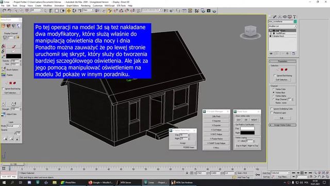Click the Quick Render teapot icon
The width and height of the screenshot is (330, 186).
(214, 10)
